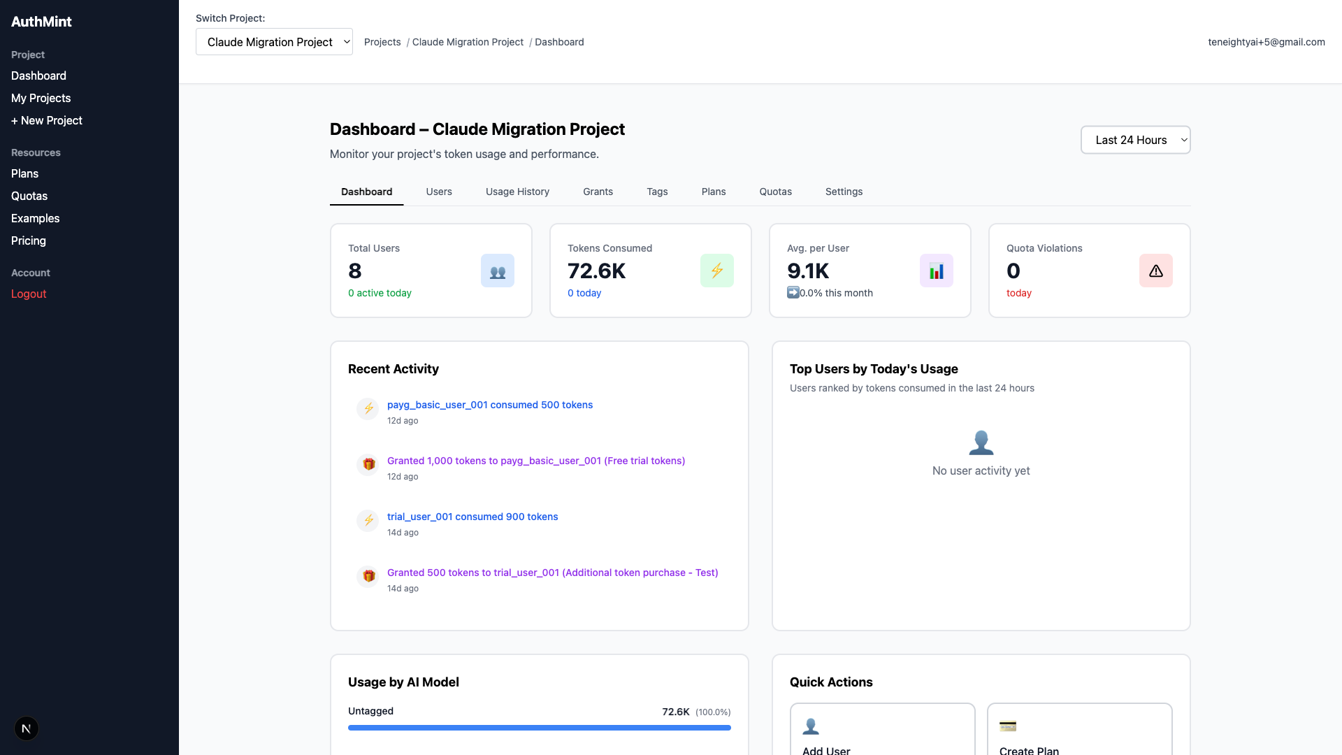Select the Dashboard tab
The width and height of the screenshot is (1342, 755).
click(366, 192)
